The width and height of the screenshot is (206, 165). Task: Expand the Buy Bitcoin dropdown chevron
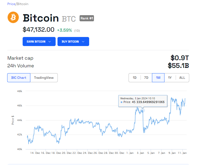83,42
